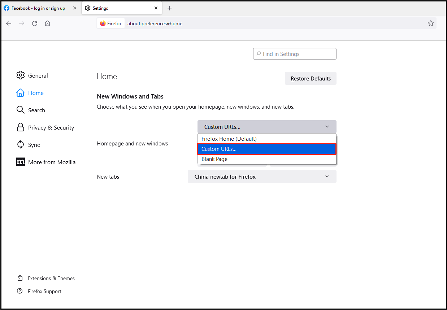Choose Firefox Home (Default) option
Viewport: 447px width, 310px height.
coord(267,139)
